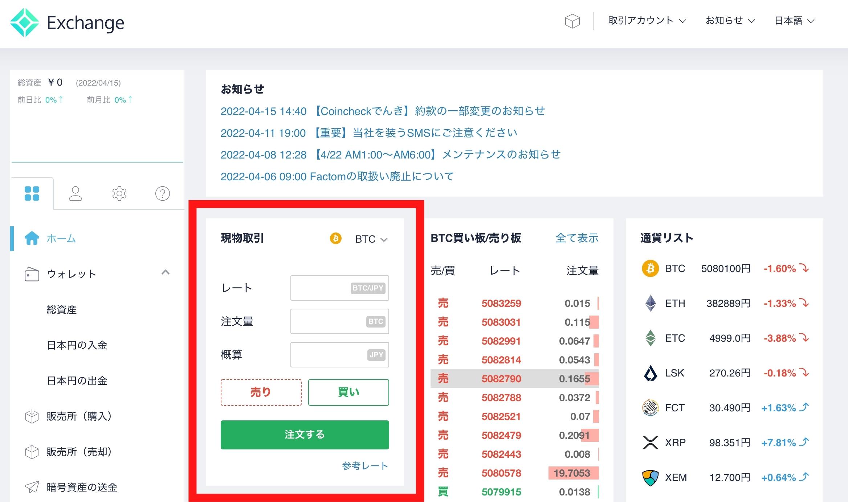The image size is (848, 502).
Task: Open the BTC currency selector in 現物取引
Action: pos(371,239)
